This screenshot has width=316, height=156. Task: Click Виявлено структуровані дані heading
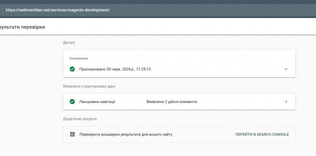(89, 86)
